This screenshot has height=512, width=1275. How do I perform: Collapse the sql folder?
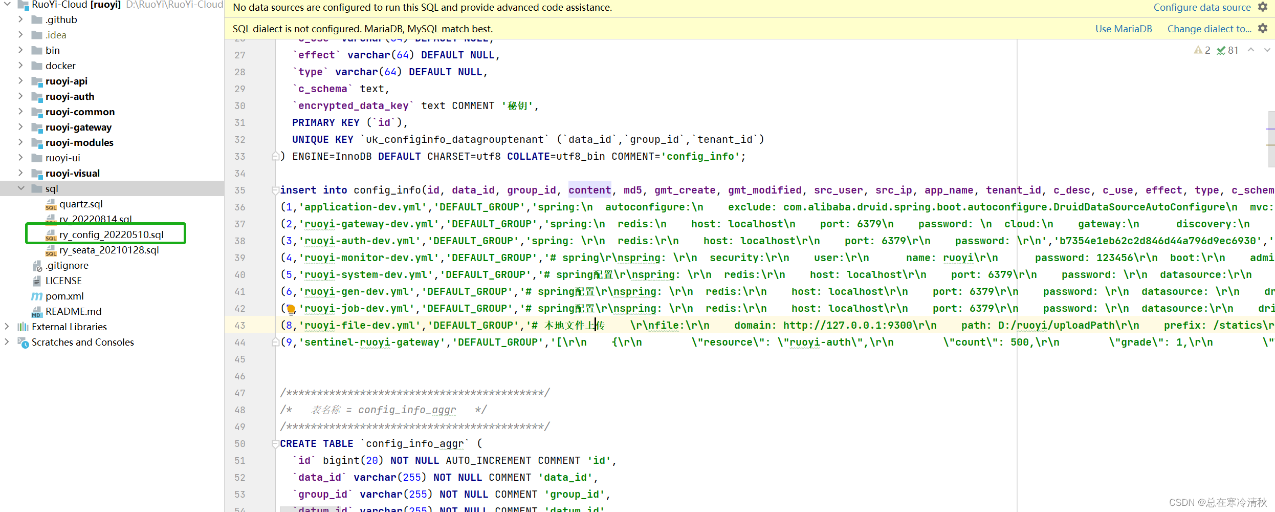20,188
